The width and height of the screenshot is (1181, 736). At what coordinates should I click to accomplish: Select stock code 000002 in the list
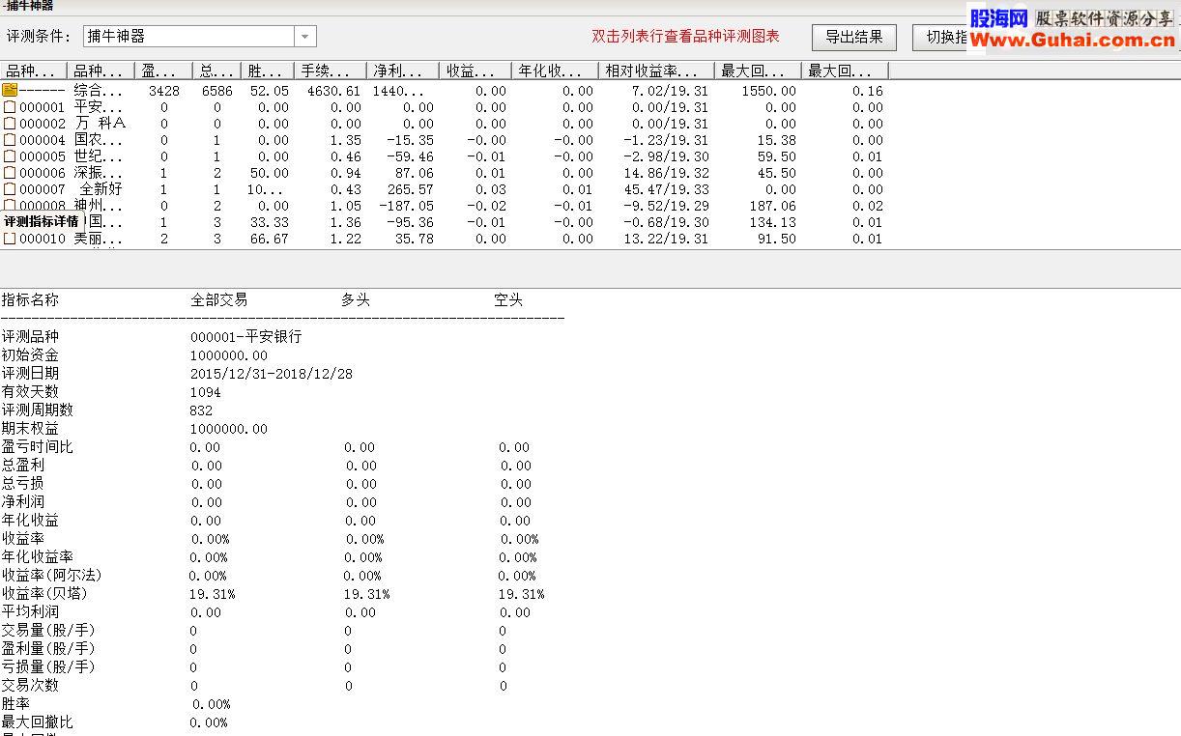42,124
